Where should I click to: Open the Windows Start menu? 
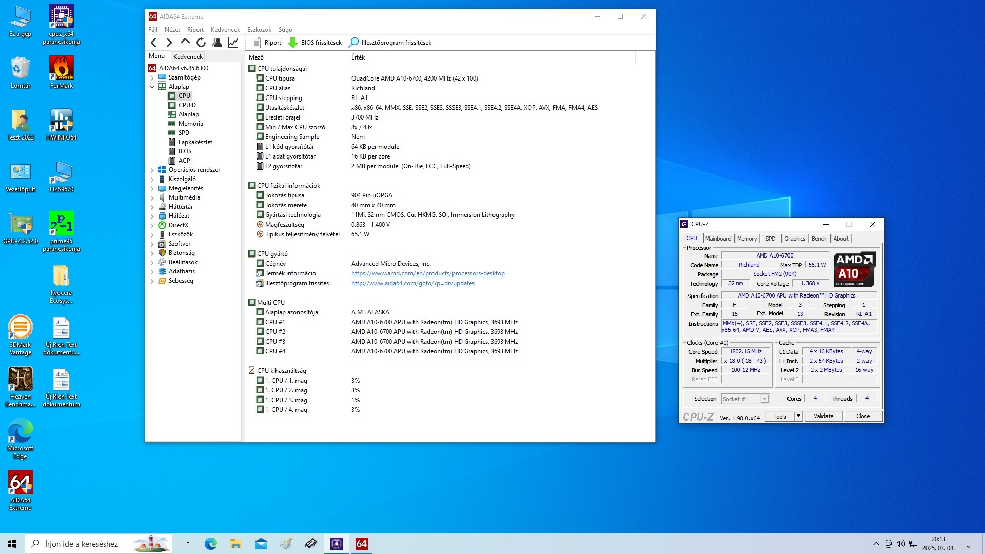coord(12,544)
